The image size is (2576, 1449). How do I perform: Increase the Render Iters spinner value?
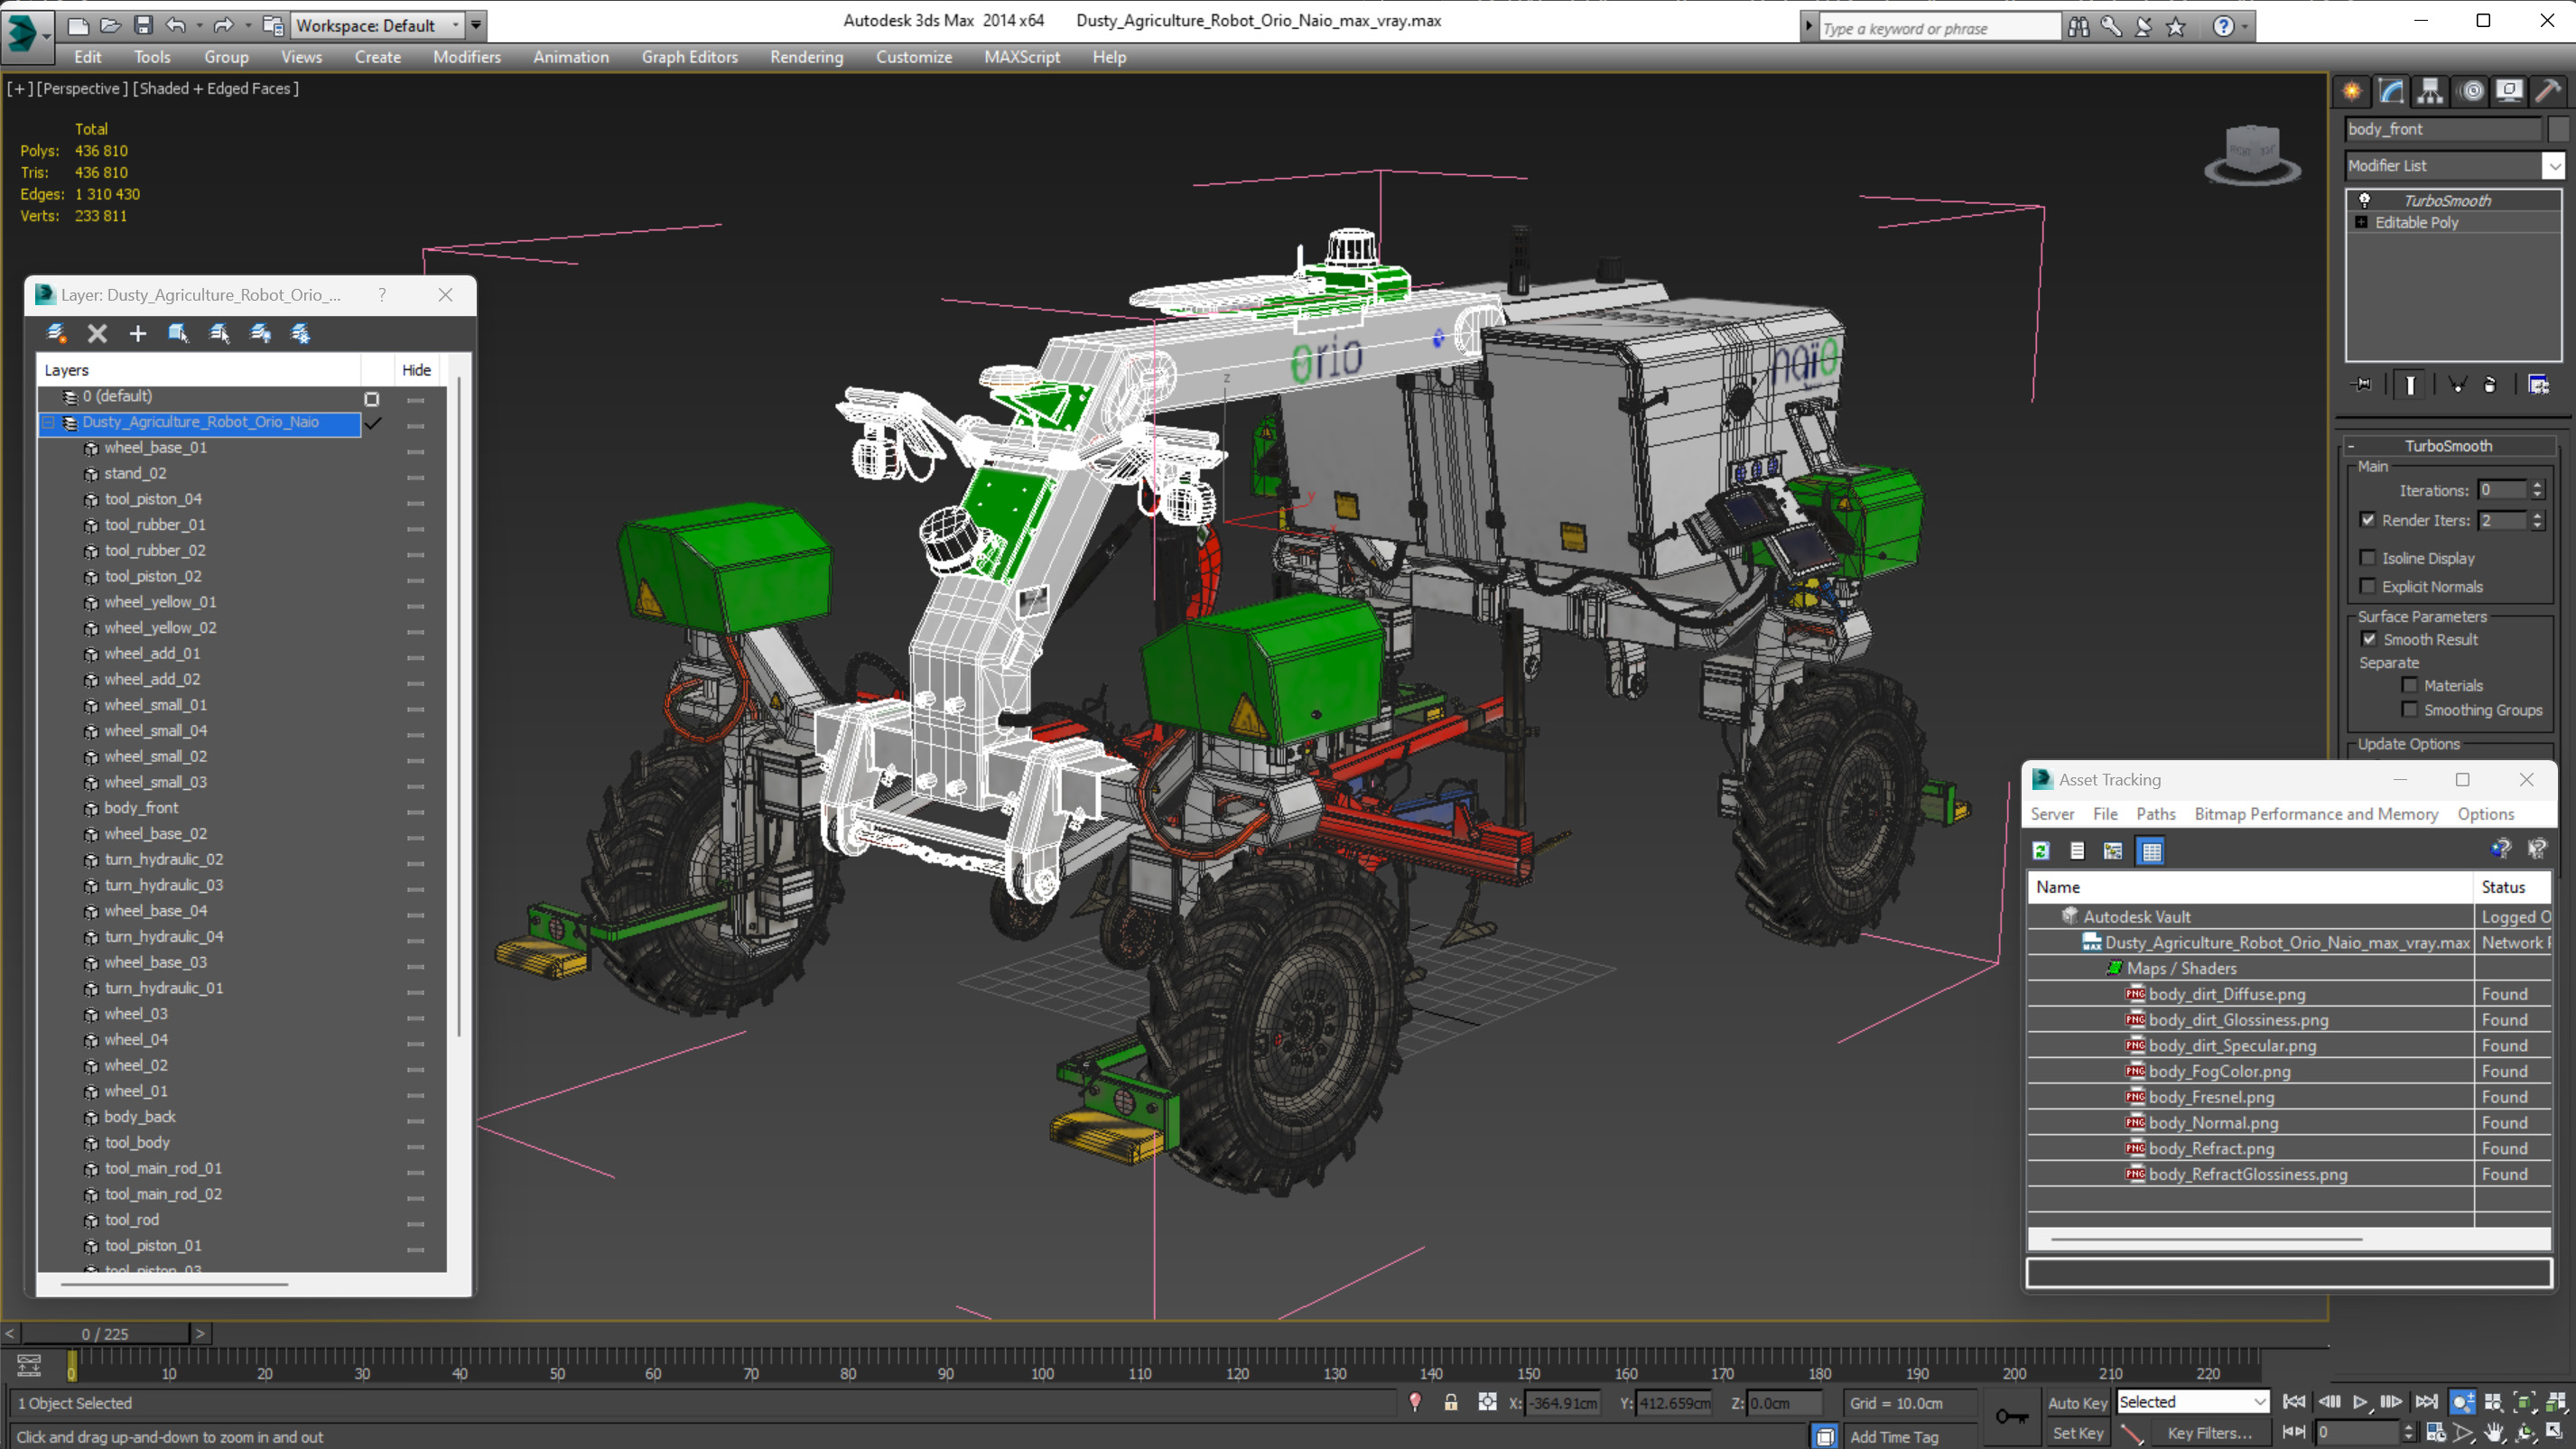click(2537, 515)
